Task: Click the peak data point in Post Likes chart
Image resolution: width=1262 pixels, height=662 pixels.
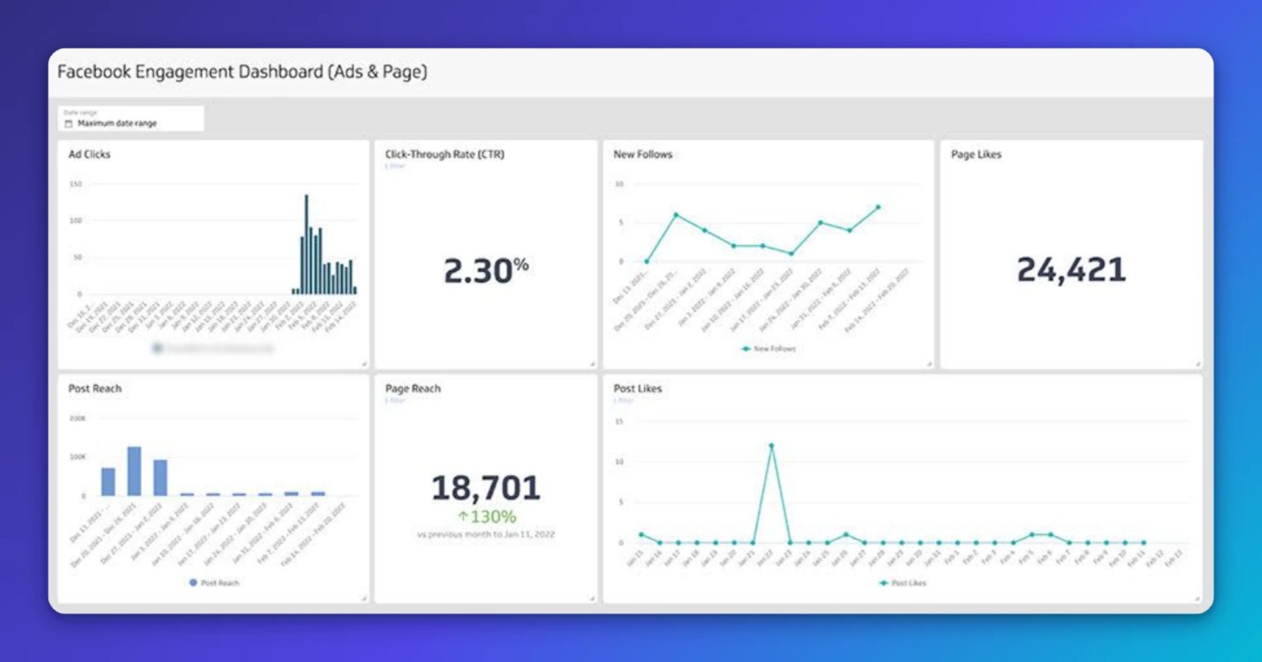Action: tap(771, 446)
